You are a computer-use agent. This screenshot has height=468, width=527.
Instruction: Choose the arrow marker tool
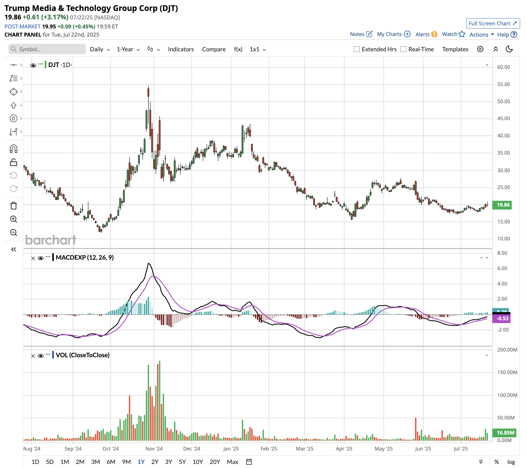point(13,105)
